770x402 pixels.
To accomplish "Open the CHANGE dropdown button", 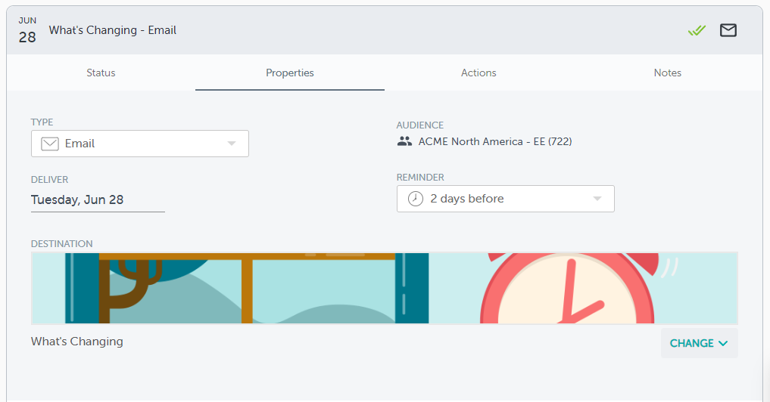I will click(x=699, y=343).
